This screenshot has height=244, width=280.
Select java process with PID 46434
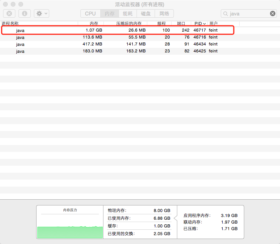click(140, 44)
